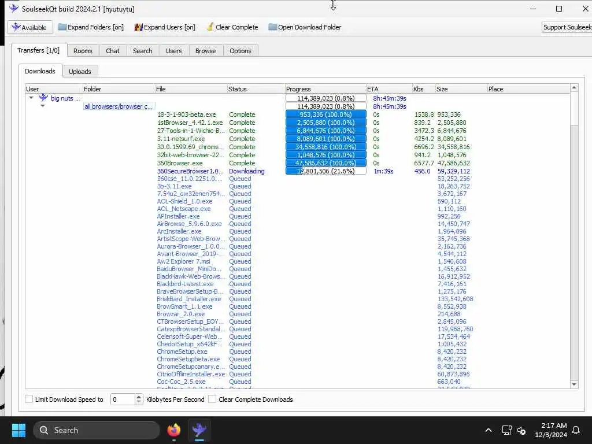
Task: Click the muted volume tray icon
Action: click(521, 430)
